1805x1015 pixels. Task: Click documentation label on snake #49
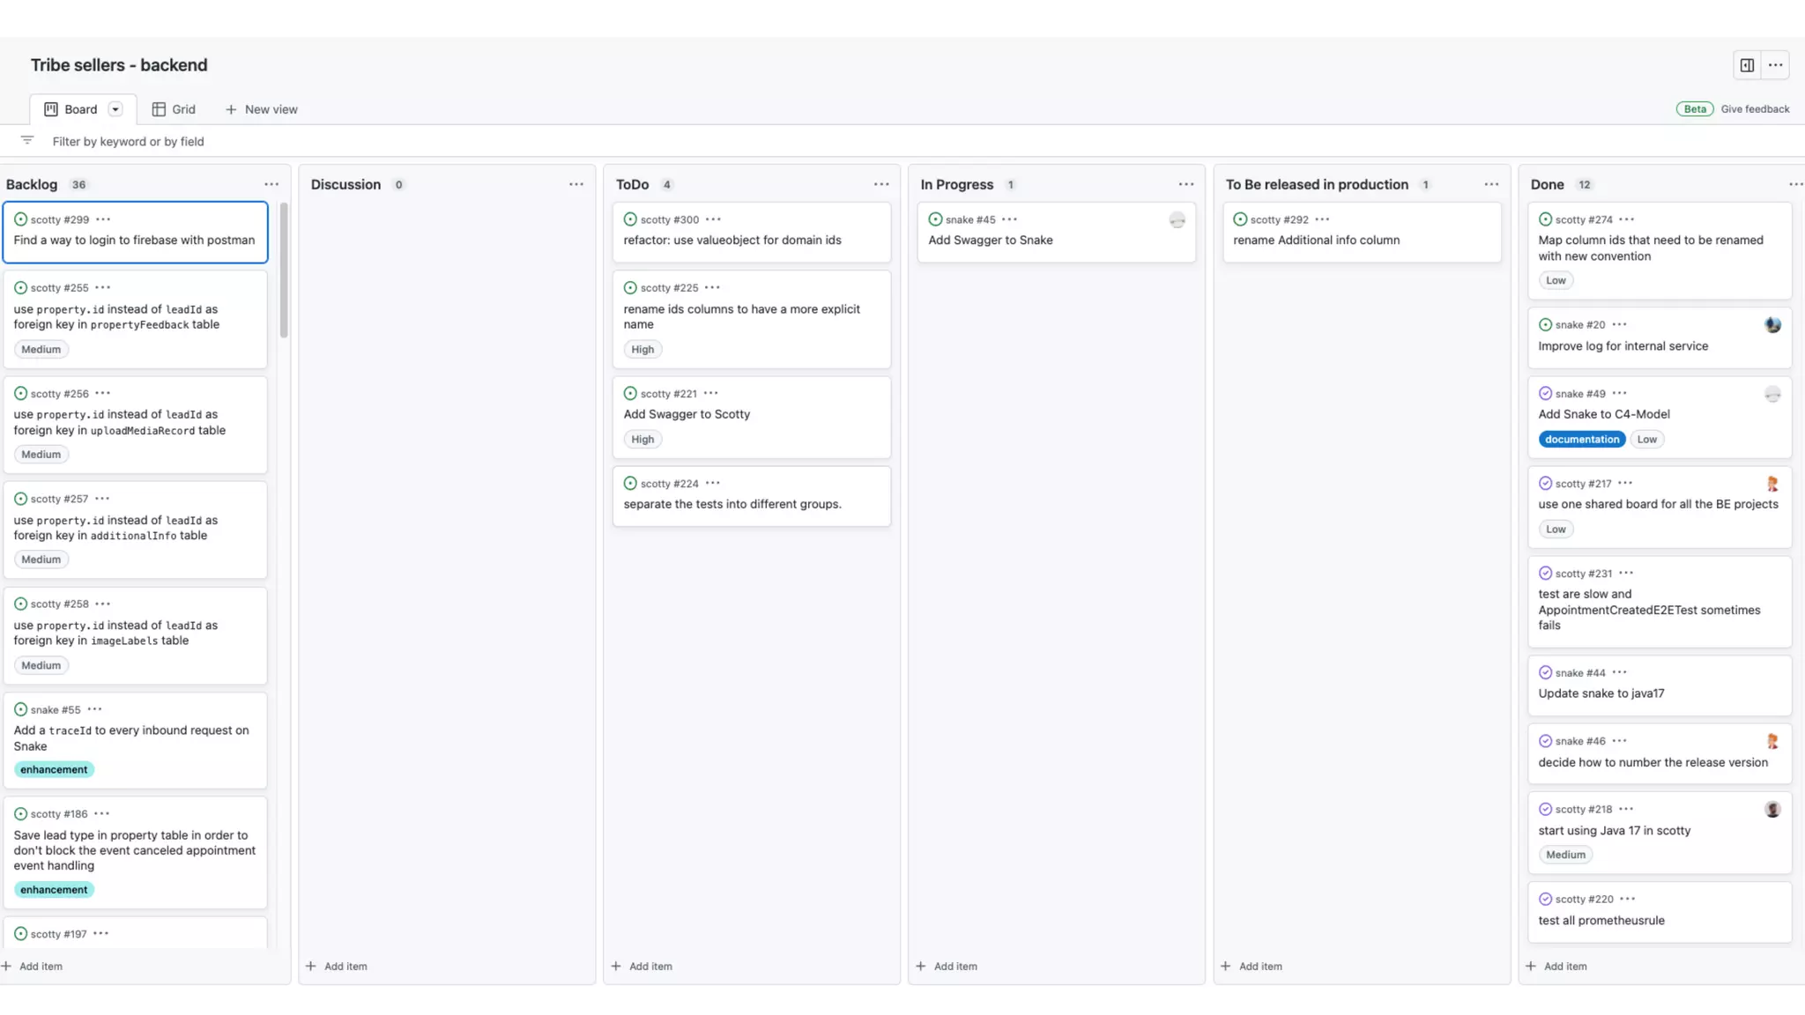[x=1581, y=440]
